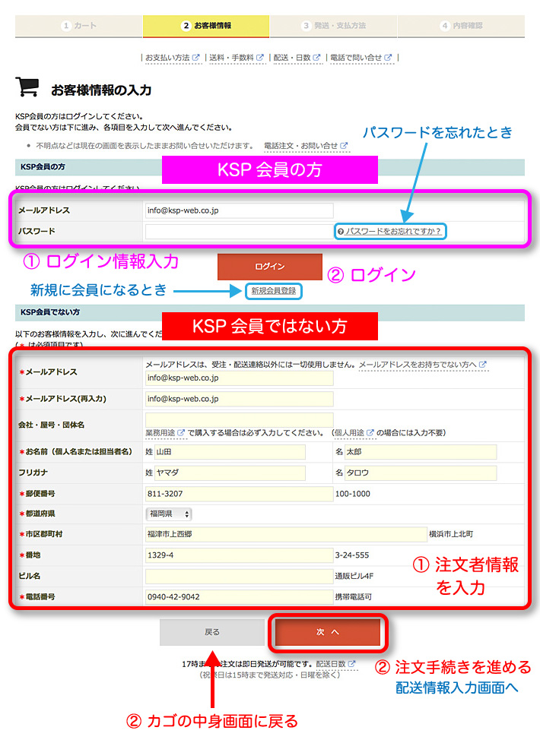Screen dimensions: 540x743
Task: Click the 携帯電話可 note
Action: coord(354,596)
